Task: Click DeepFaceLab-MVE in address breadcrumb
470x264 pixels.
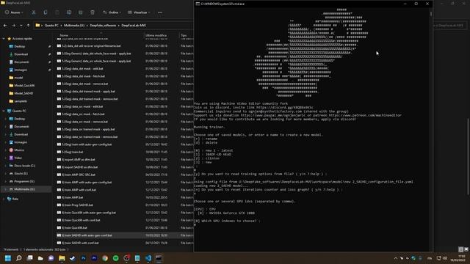Action: click(x=134, y=26)
